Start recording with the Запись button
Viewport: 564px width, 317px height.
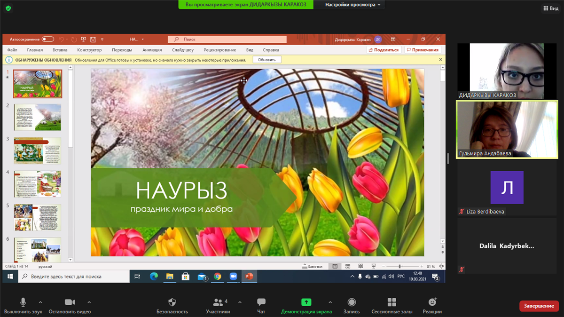pyautogui.click(x=352, y=302)
